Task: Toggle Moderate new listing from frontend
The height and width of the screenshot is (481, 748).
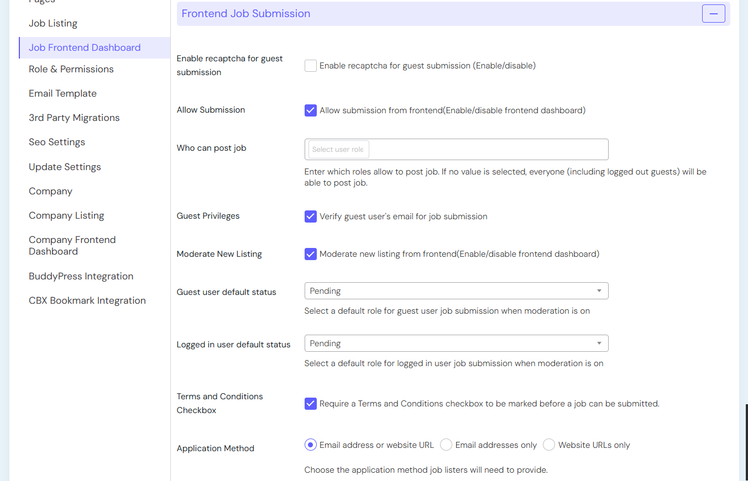Action: pos(311,254)
